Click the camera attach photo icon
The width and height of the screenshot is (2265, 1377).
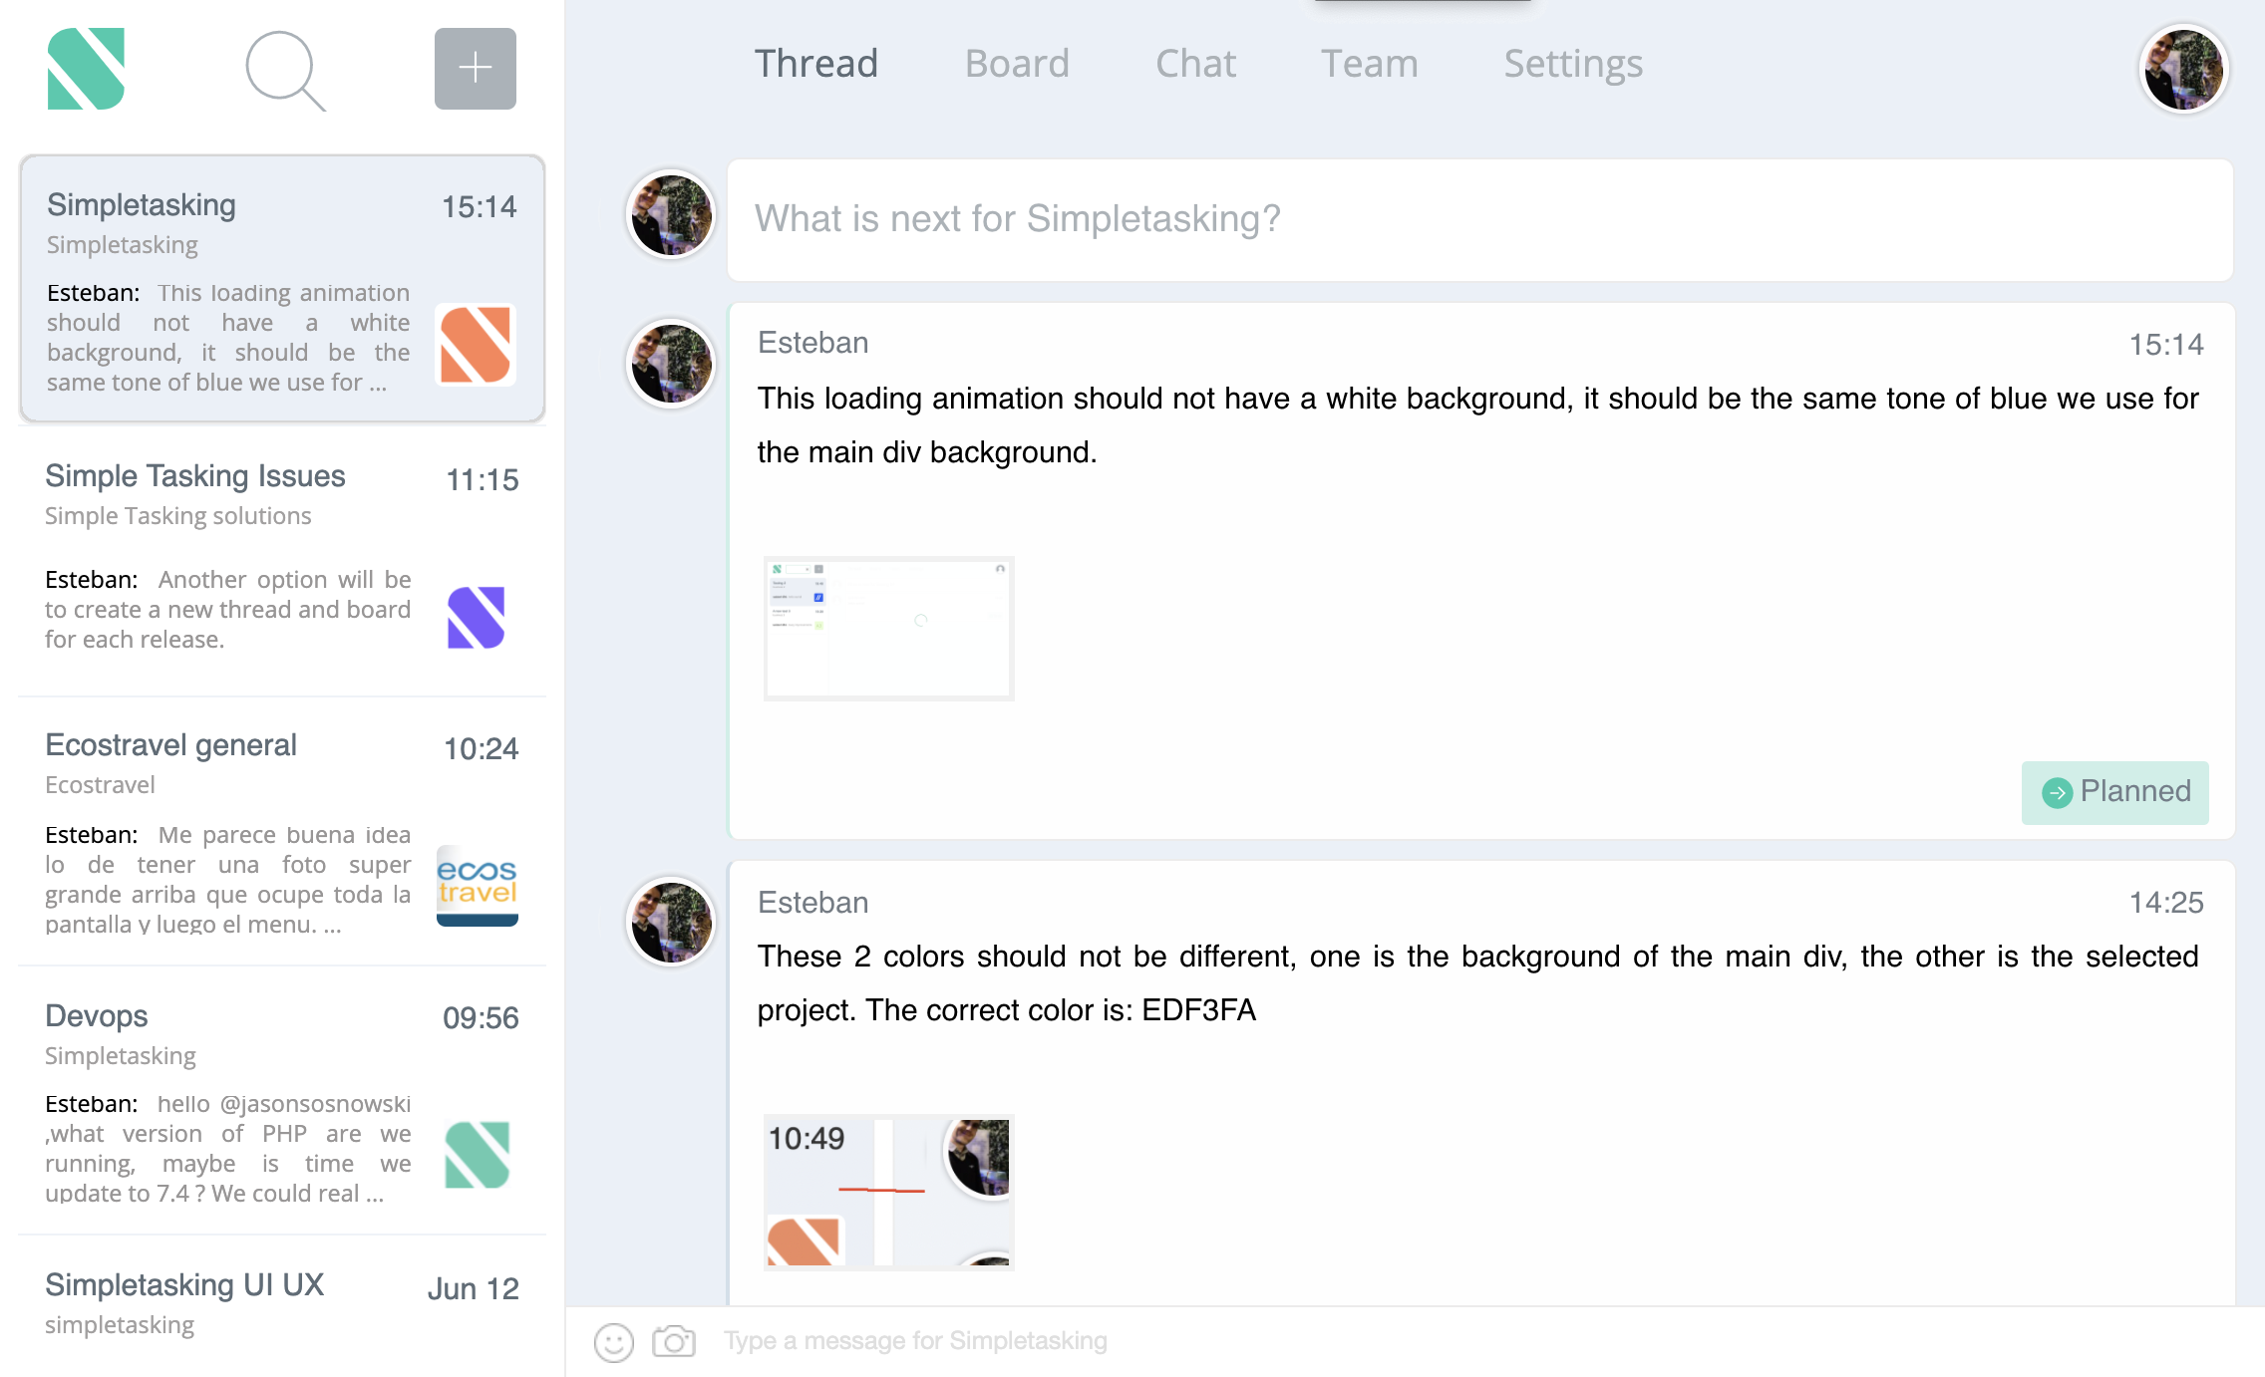(x=674, y=1341)
